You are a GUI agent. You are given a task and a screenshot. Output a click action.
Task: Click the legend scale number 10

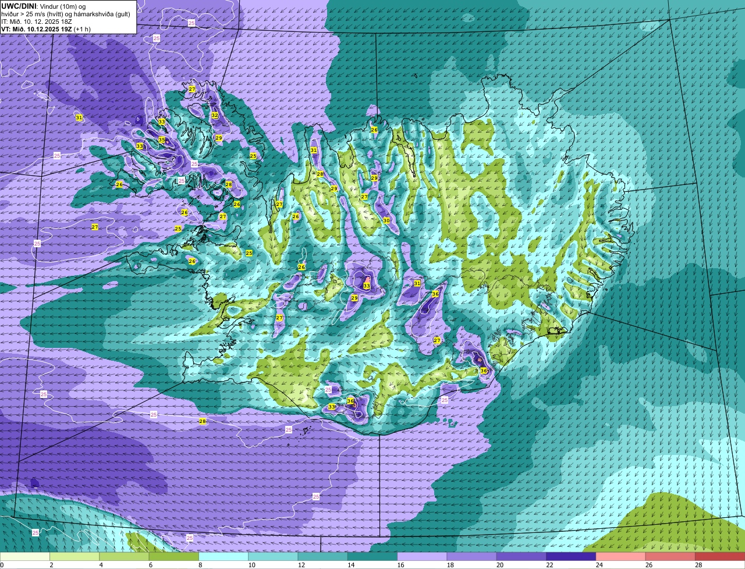point(251,565)
